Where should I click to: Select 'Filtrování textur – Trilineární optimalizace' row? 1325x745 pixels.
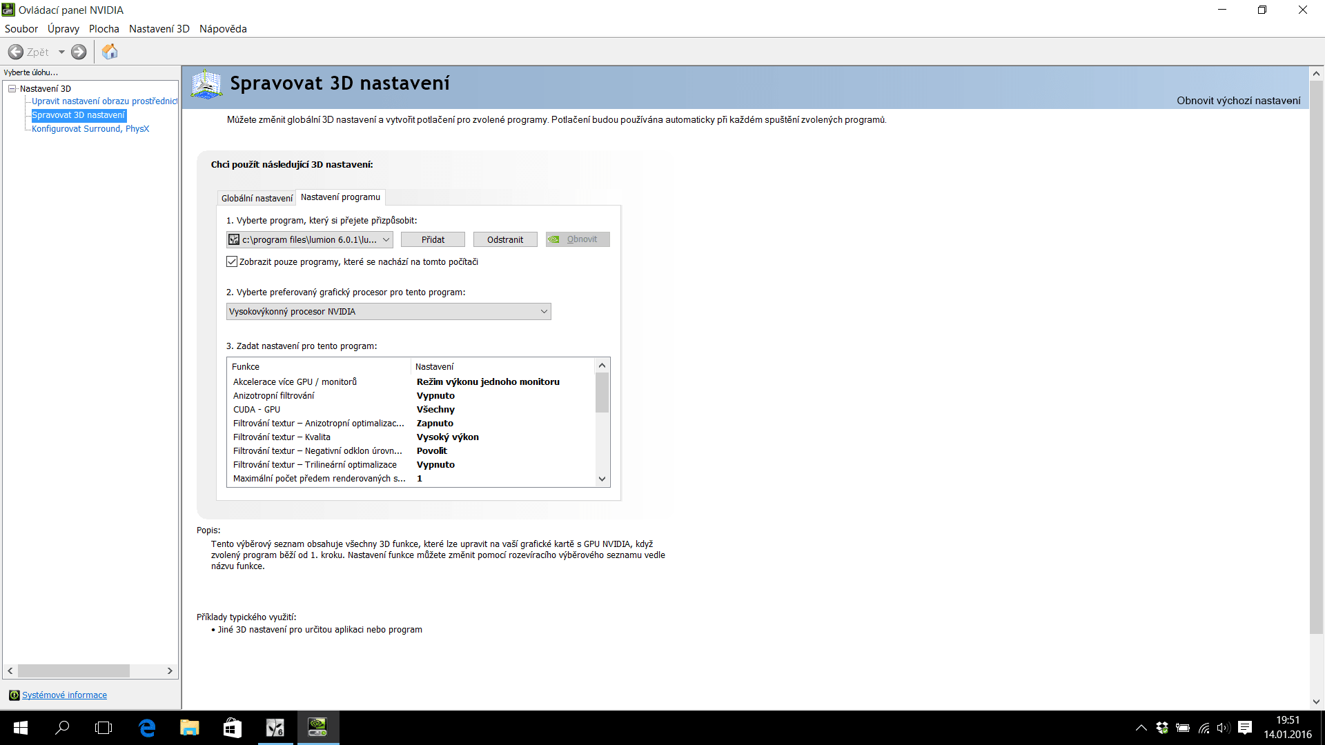click(x=411, y=465)
